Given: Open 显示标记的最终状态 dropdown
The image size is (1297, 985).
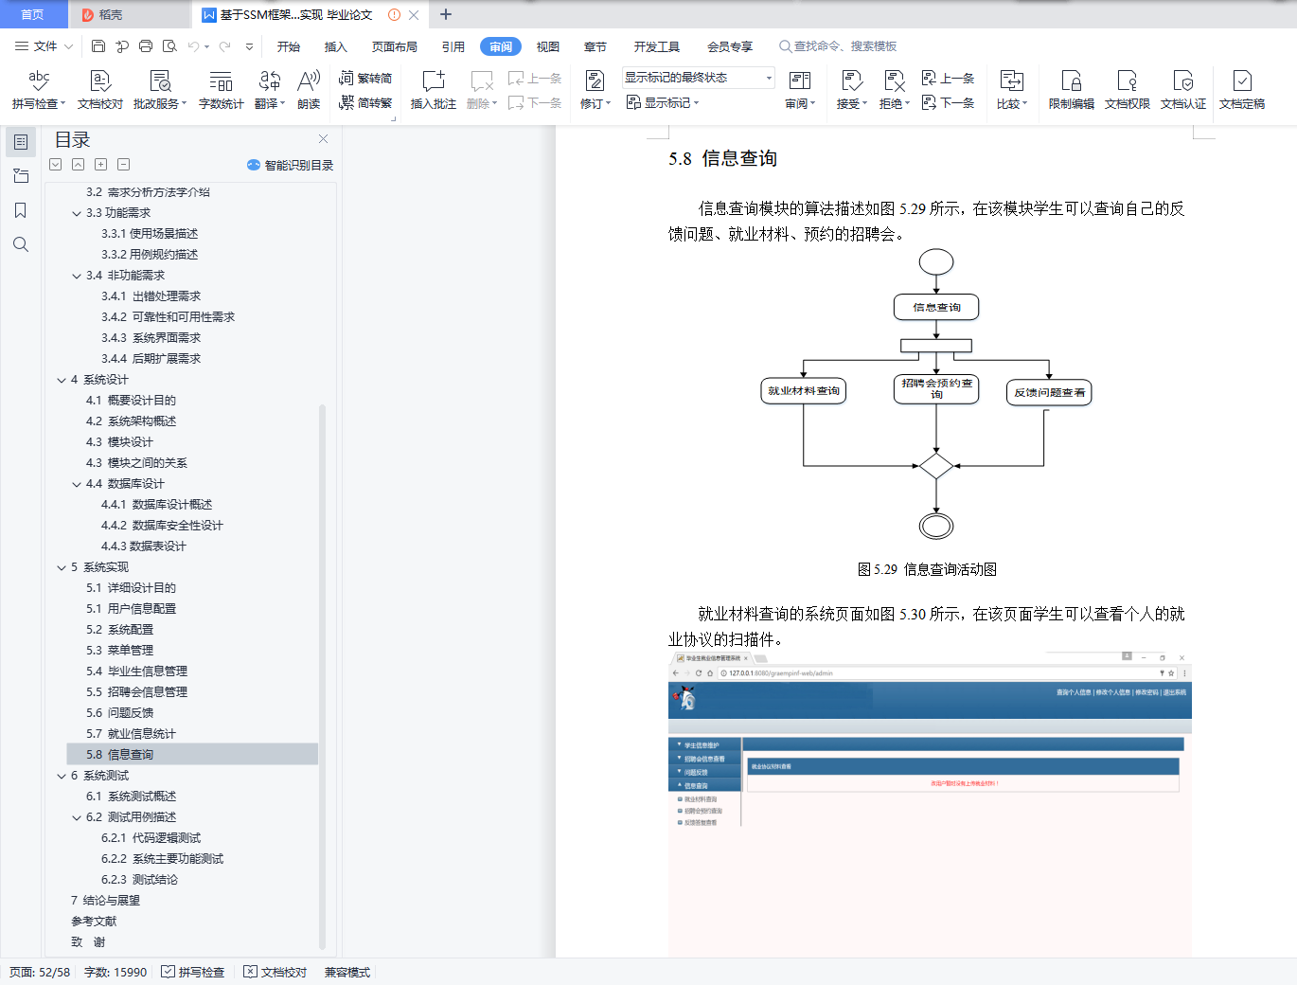Looking at the screenshot, I should click(x=699, y=78).
